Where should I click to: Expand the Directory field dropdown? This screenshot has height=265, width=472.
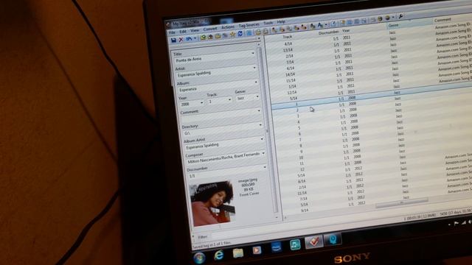[260, 125]
